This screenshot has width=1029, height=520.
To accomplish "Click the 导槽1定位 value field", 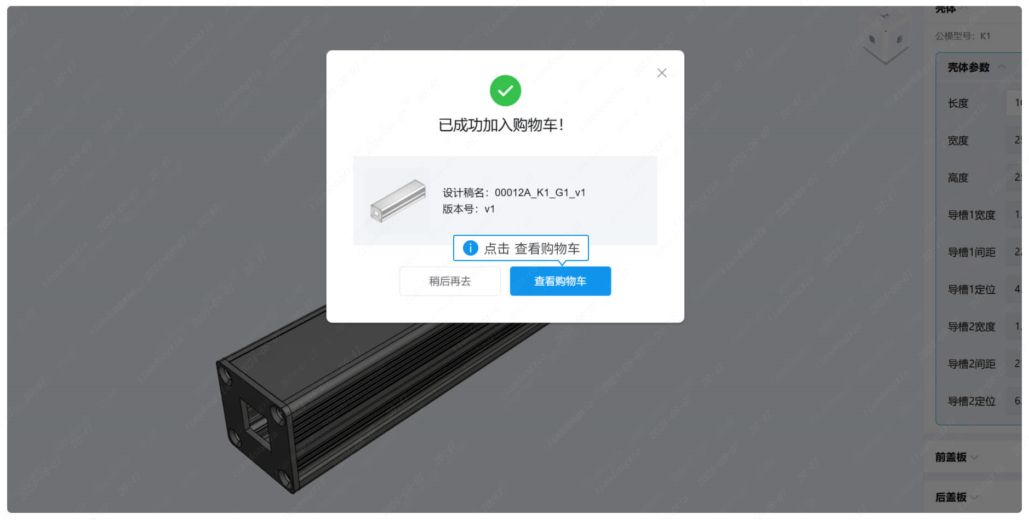I will coord(1014,289).
